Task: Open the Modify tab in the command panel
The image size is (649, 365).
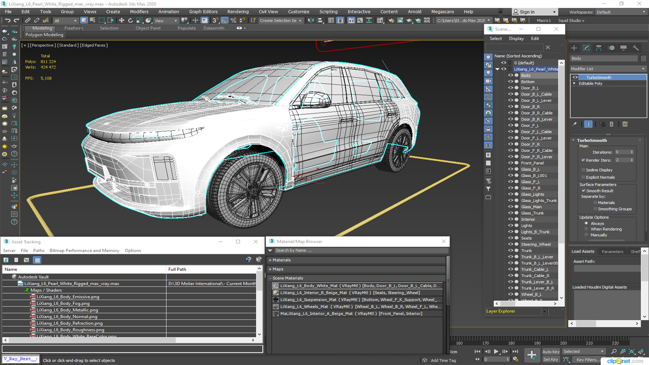Action: [x=586, y=48]
